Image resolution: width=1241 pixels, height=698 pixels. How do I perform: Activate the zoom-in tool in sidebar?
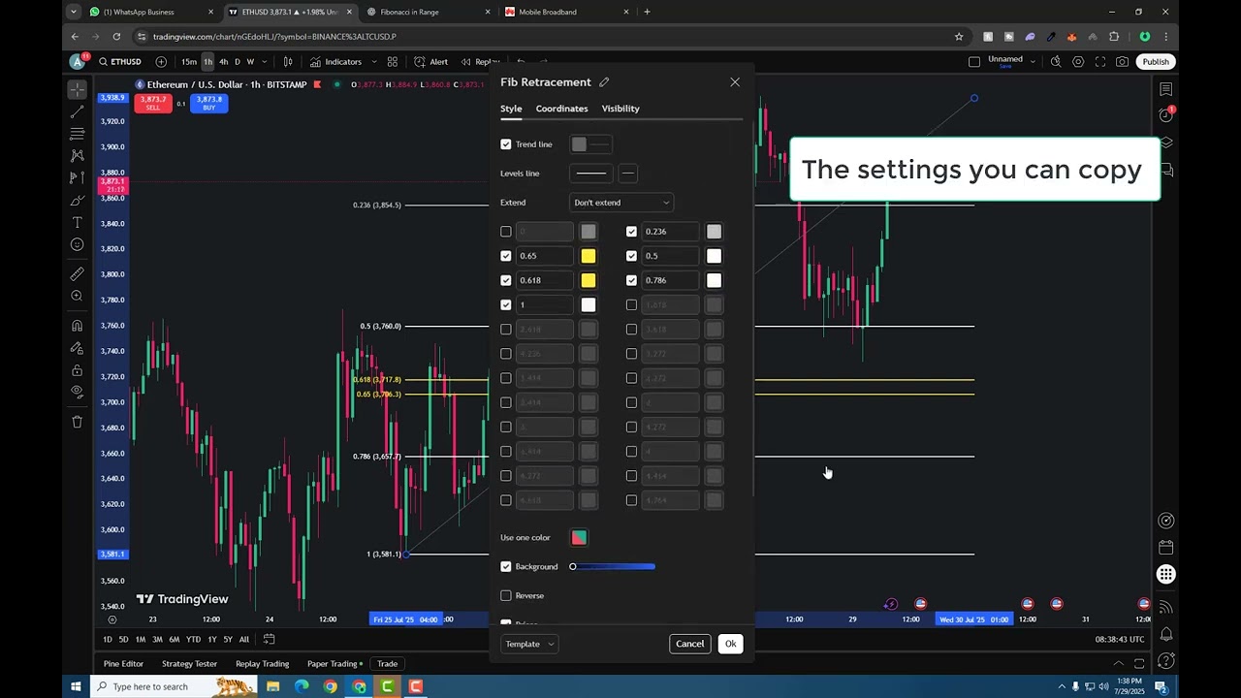pyautogui.click(x=77, y=297)
